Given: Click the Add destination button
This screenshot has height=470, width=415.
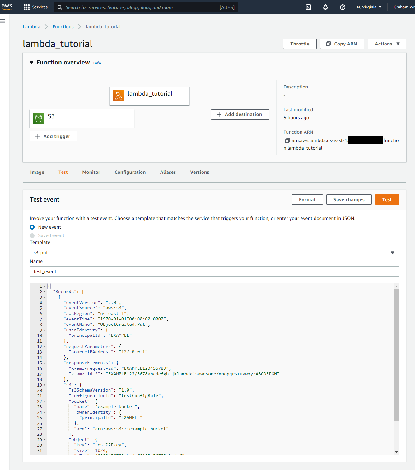Looking at the screenshot, I should [240, 114].
